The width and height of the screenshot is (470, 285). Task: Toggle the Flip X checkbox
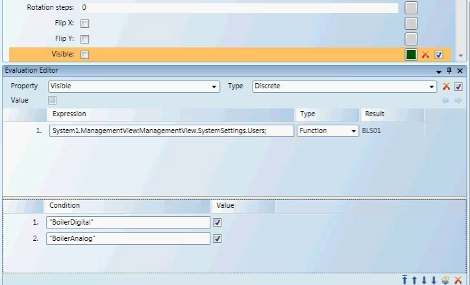click(x=85, y=23)
